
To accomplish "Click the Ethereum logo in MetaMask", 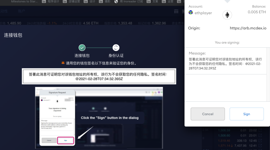I will pyautogui.click(x=227, y=15).
